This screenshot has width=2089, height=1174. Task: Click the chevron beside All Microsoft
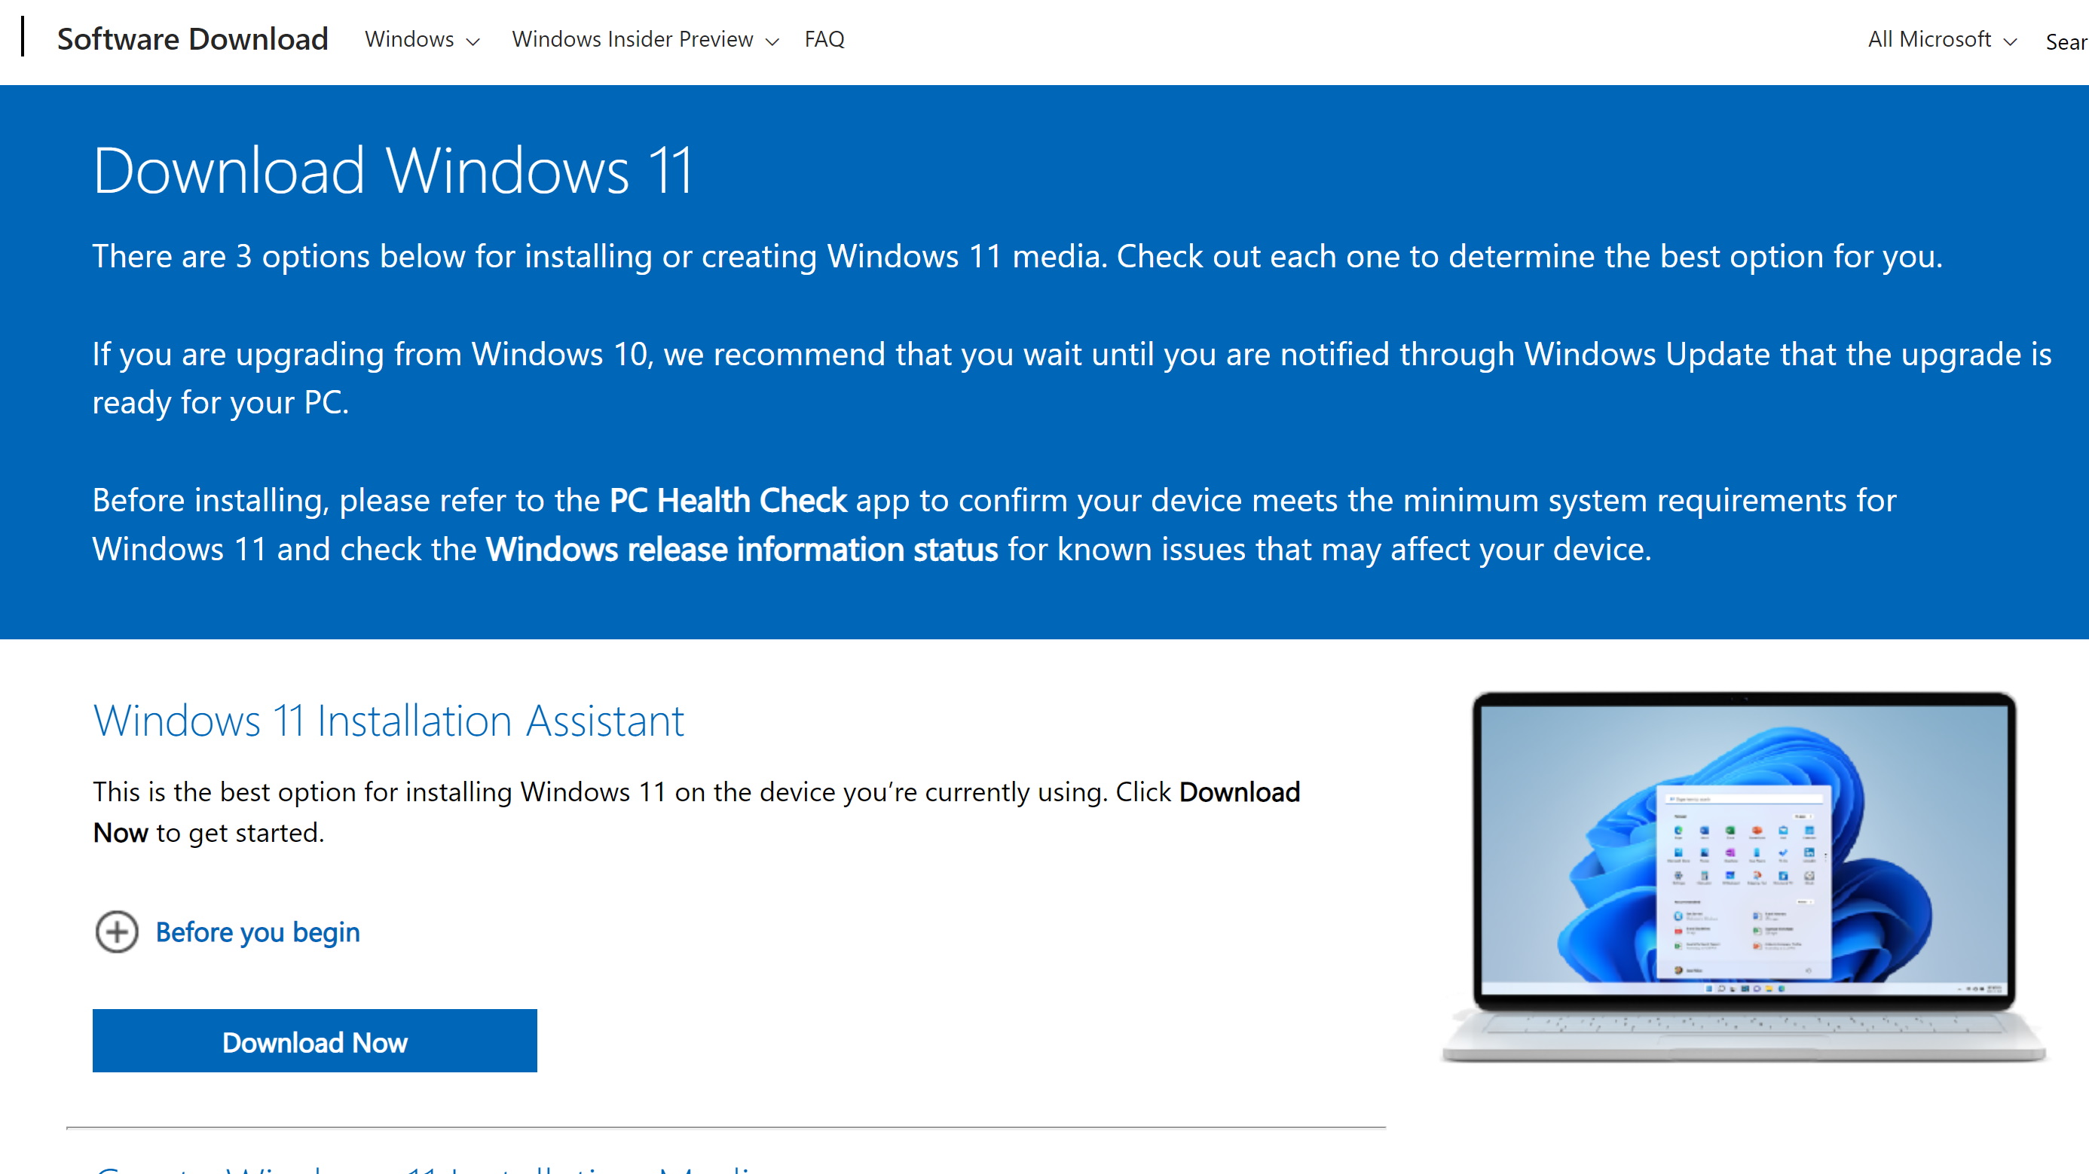(2010, 41)
